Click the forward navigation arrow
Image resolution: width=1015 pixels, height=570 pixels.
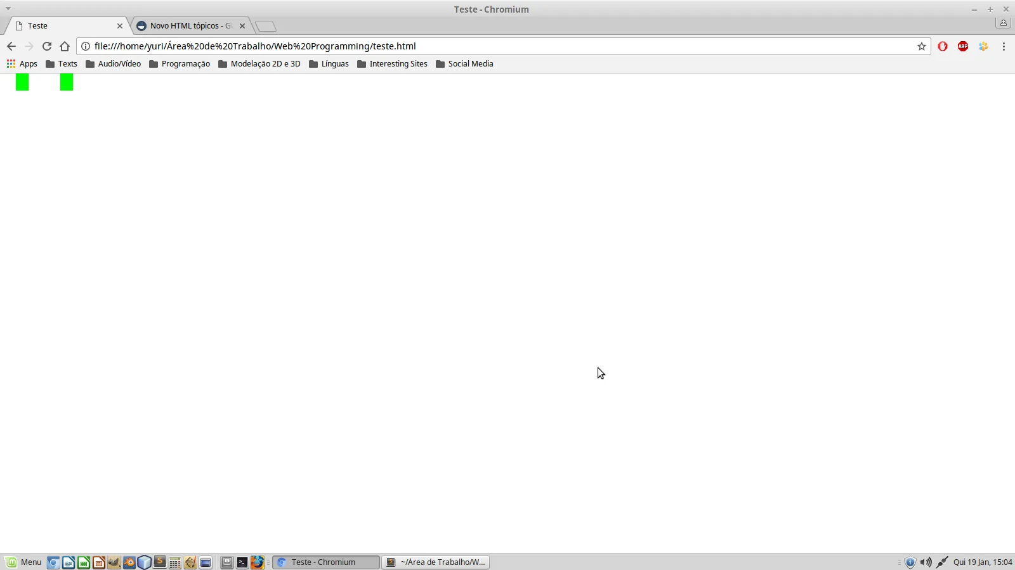tap(29, 46)
